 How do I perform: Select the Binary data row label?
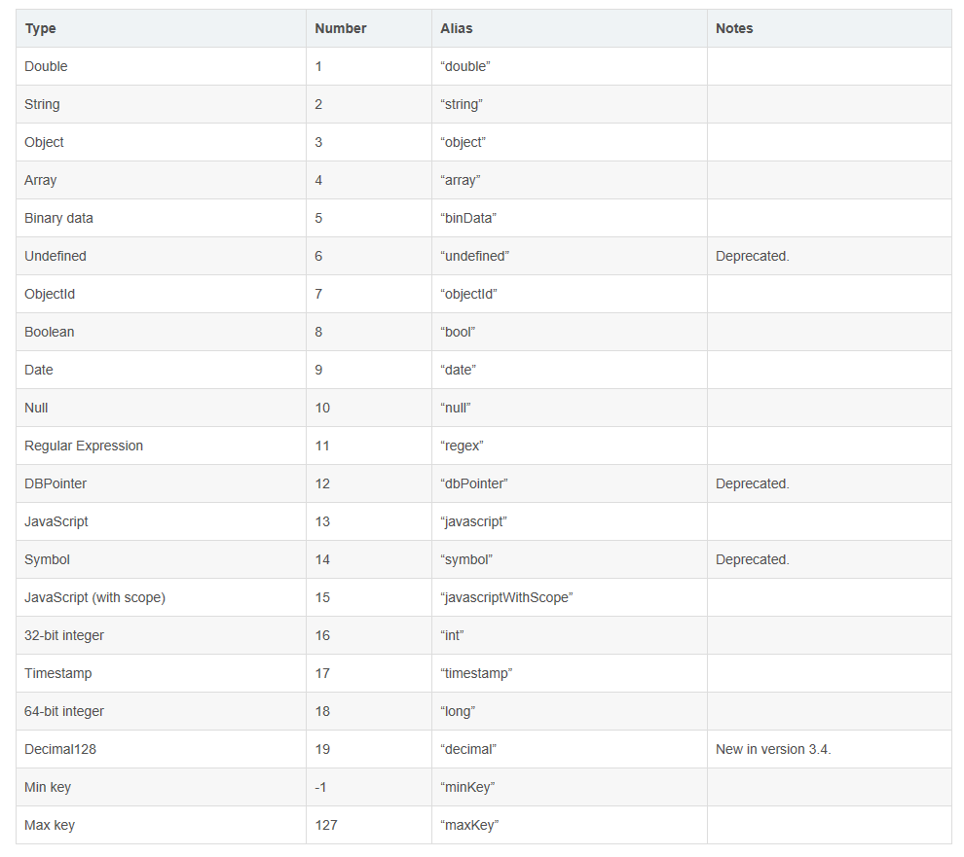[x=59, y=218]
